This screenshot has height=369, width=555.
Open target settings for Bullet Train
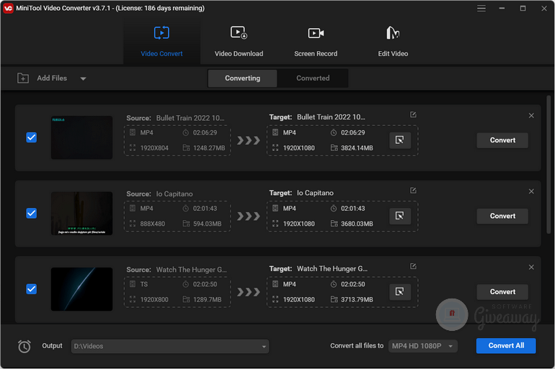pyautogui.click(x=400, y=140)
